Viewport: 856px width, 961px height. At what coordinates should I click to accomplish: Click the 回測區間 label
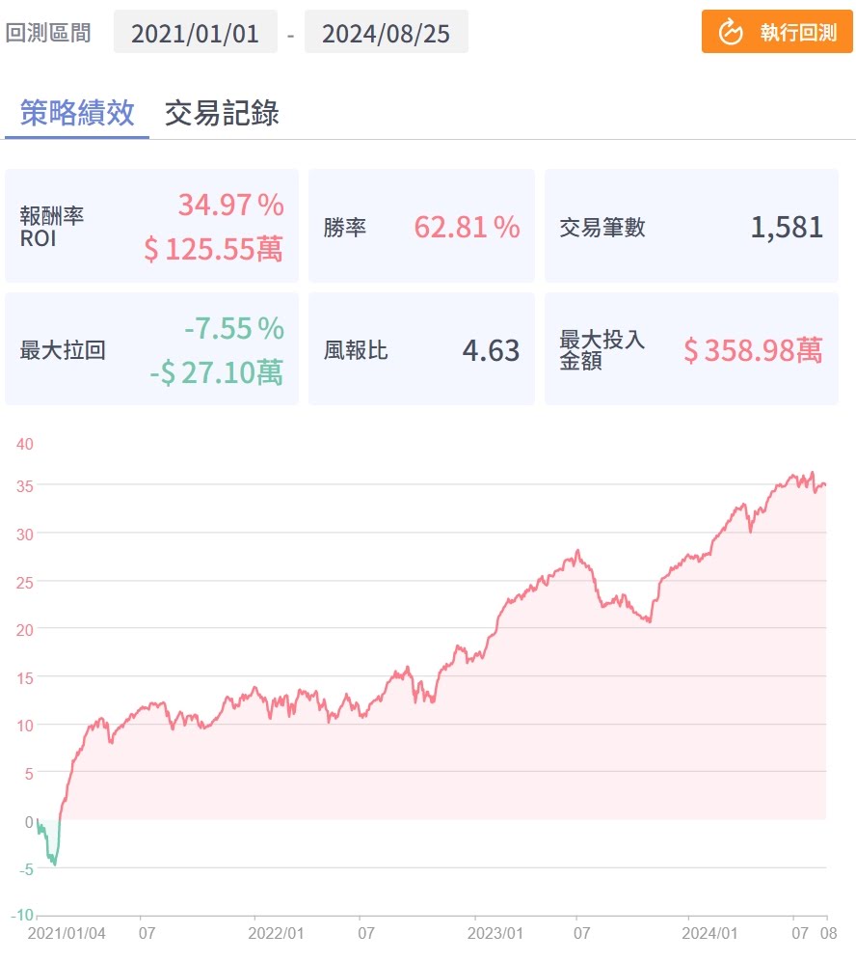(48, 33)
